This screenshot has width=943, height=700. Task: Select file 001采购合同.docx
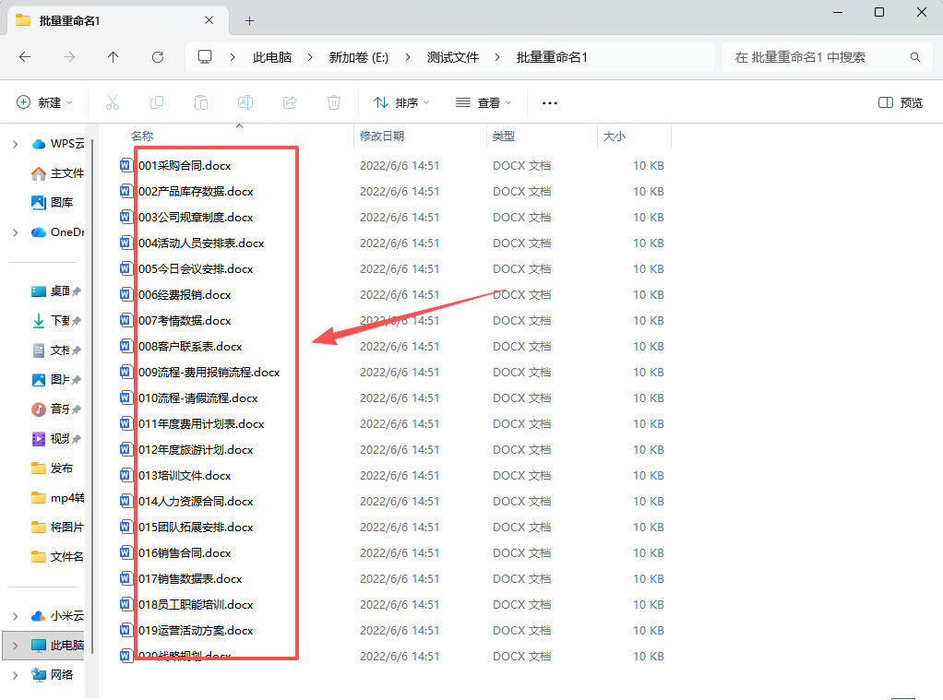click(184, 165)
